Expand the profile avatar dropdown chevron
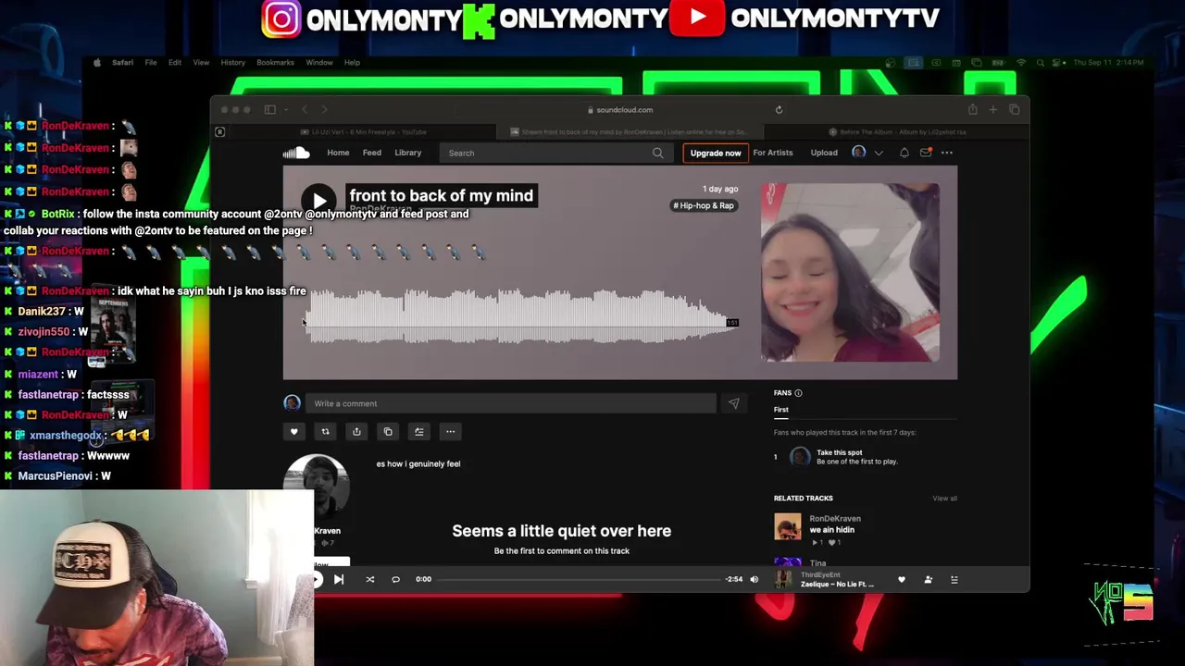The width and height of the screenshot is (1185, 666). pyautogui.click(x=879, y=153)
